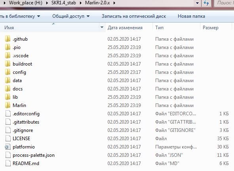Click the .gitattributes file name

point(26,122)
